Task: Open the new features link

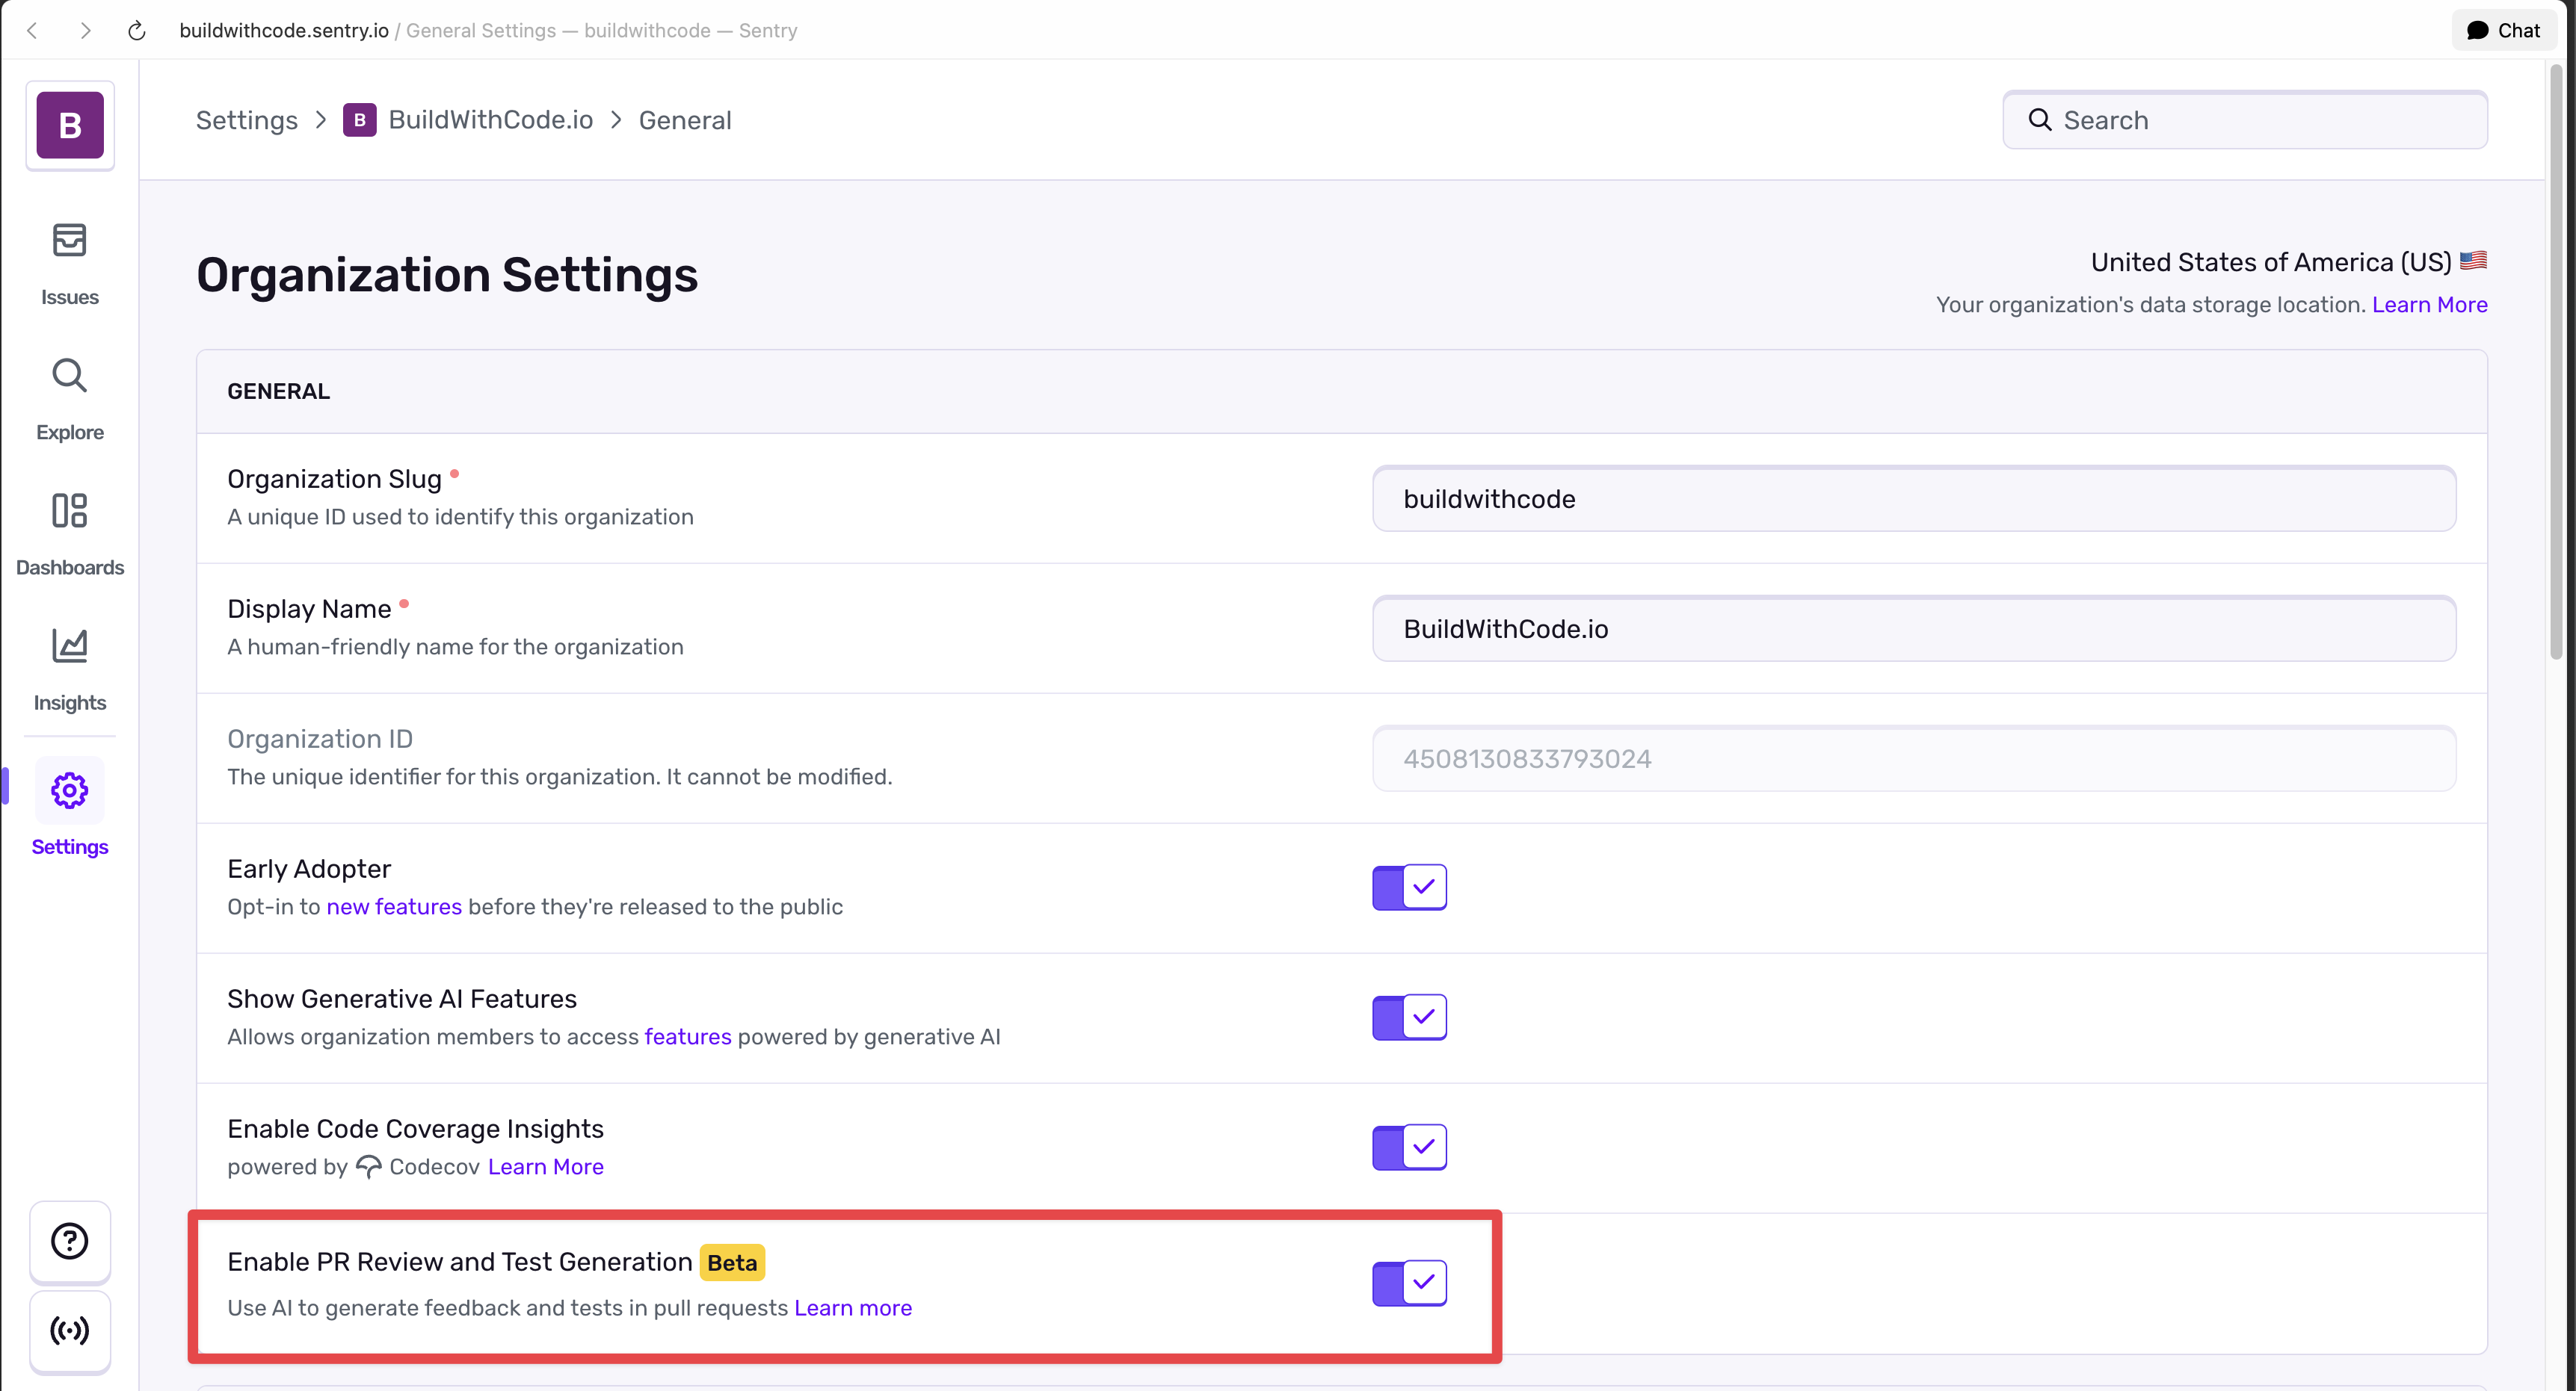Action: [394, 906]
